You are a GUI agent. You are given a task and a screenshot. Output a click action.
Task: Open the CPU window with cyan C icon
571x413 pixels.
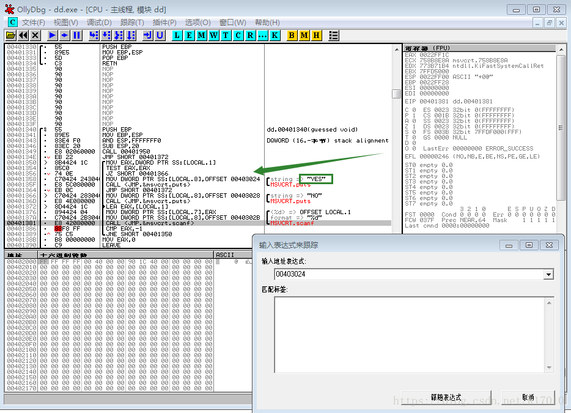coord(238,35)
